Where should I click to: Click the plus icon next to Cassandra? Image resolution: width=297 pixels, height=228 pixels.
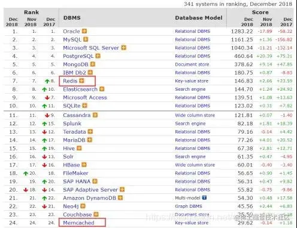[x=95, y=115]
